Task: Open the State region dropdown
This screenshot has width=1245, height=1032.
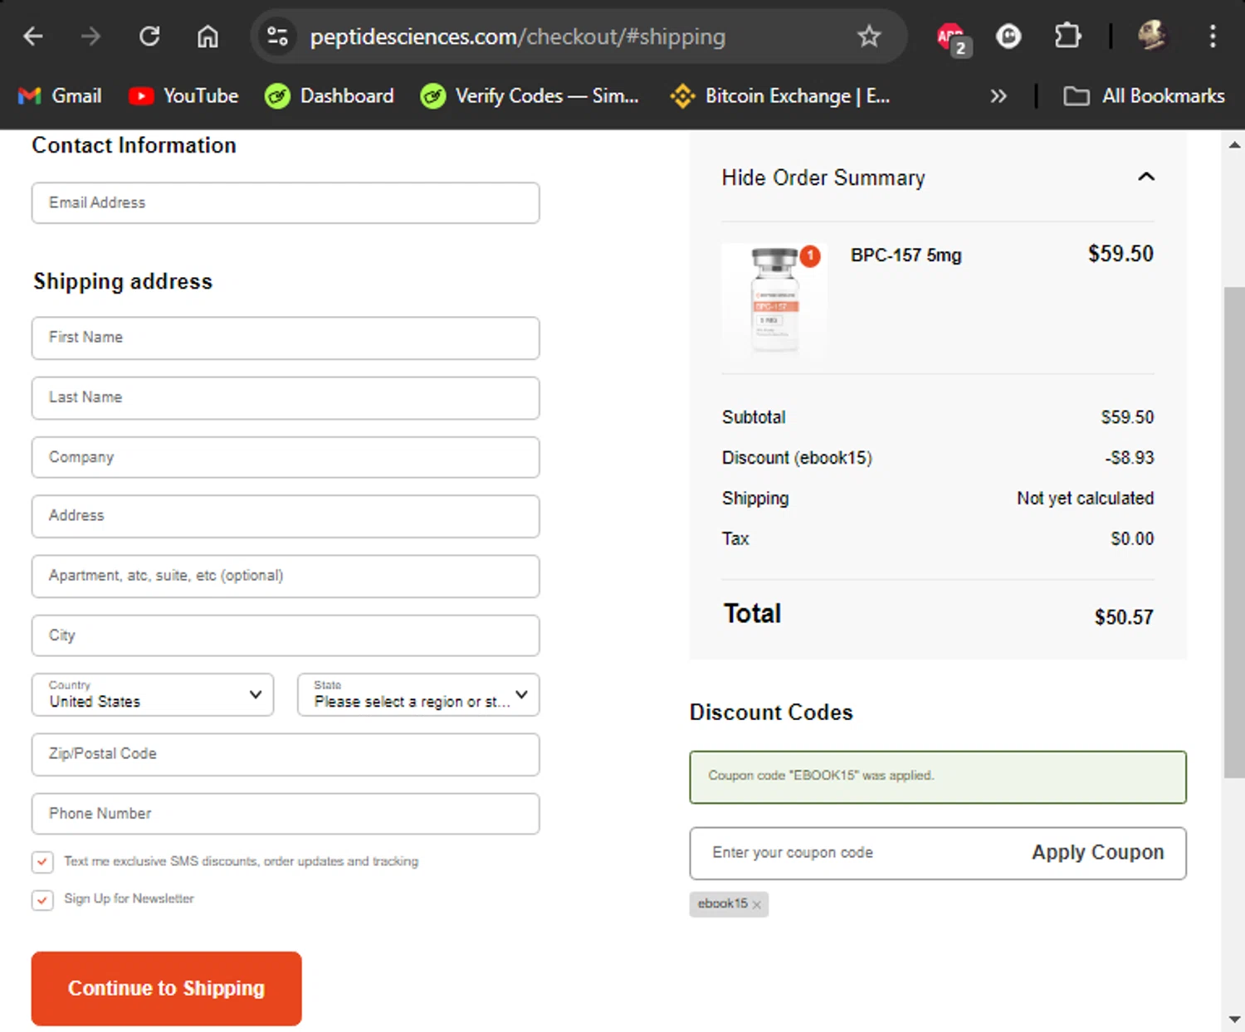Action: click(418, 695)
